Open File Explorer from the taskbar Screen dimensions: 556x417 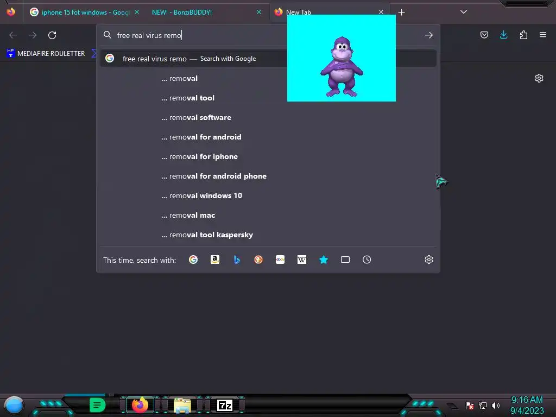[x=182, y=405]
